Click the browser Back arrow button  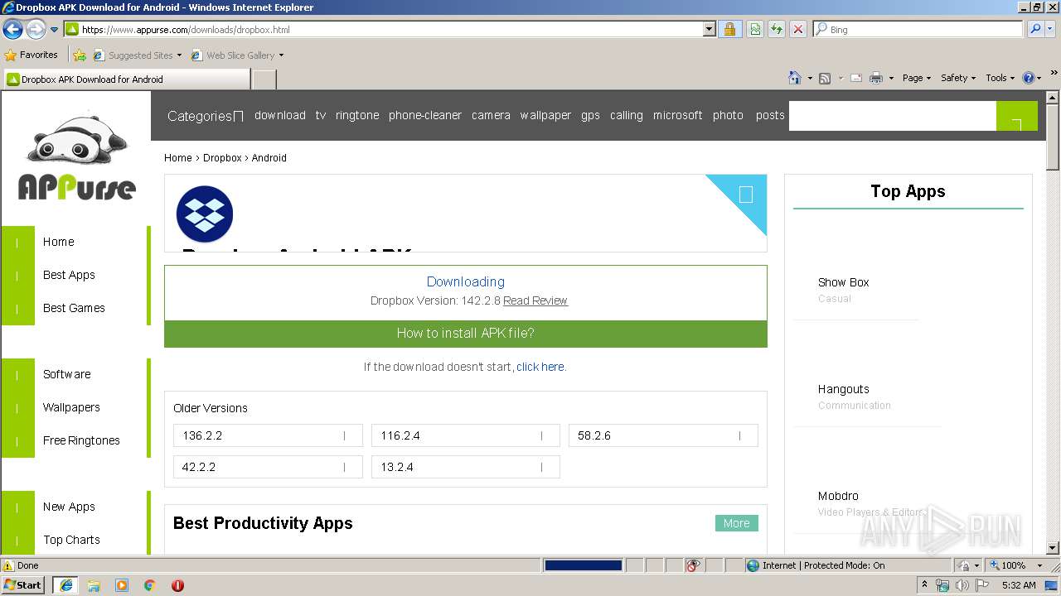click(x=12, y=30)
